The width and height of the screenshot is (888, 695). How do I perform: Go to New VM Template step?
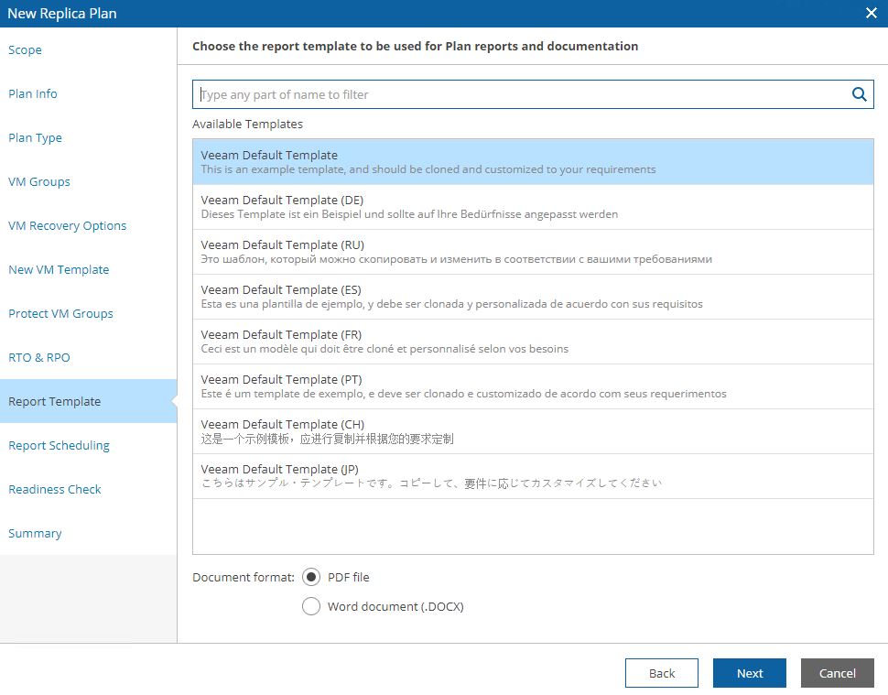pyautogui.click(x=59, y=269)
